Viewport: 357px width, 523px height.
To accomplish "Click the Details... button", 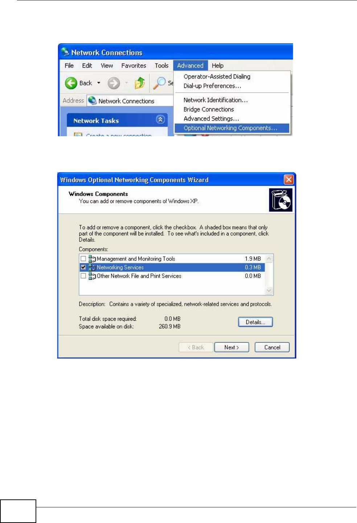I will coord(255,322).
